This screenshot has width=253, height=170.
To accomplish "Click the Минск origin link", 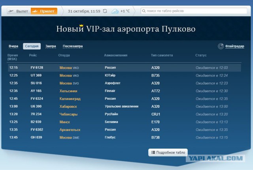I will click(65, 122).
